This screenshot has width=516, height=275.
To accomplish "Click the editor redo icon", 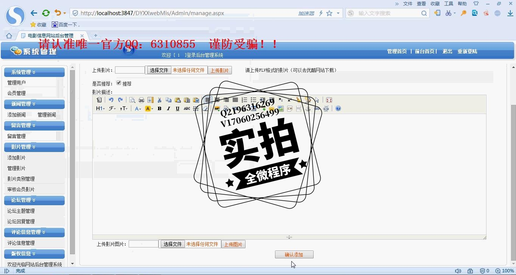I will [x=120, y=100].
